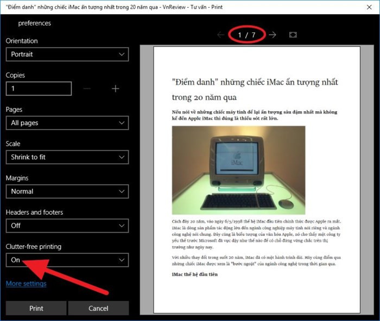Expand the Margins dropdown set to Normal
380x321 pixels.
click(x=67, y=191)
